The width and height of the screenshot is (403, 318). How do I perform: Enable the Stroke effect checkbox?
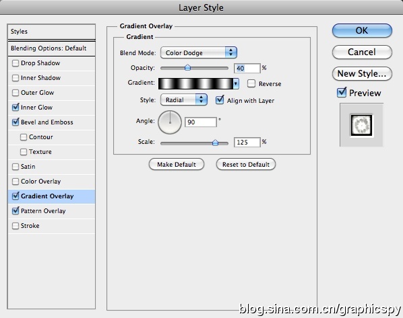pyautogui.click(x=15, y=226)
